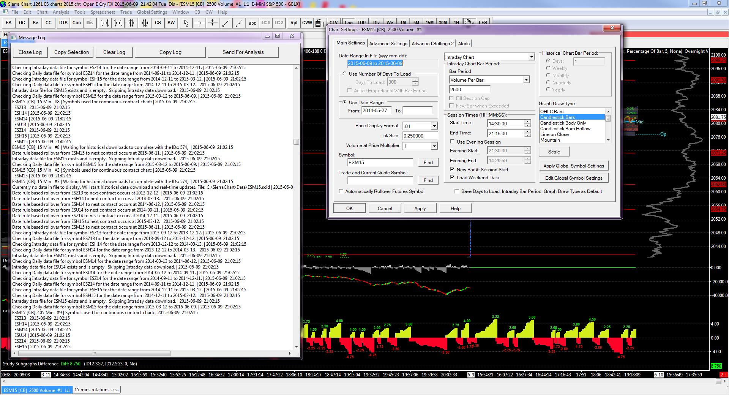
Task: Select the line drawing tool
Action: [226, 23]
